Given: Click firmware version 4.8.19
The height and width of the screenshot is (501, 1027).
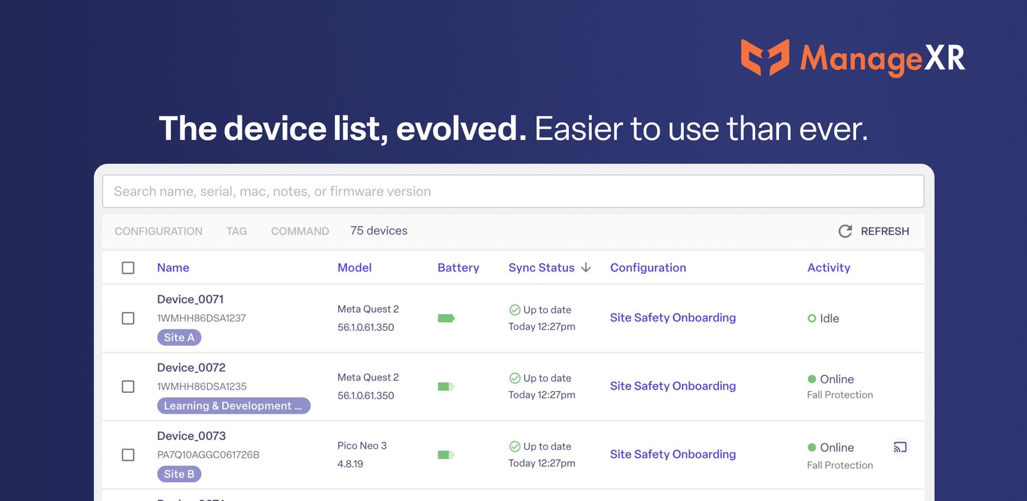Looking at the screenshot, I should pyautogui.click(x=350, y=464).
